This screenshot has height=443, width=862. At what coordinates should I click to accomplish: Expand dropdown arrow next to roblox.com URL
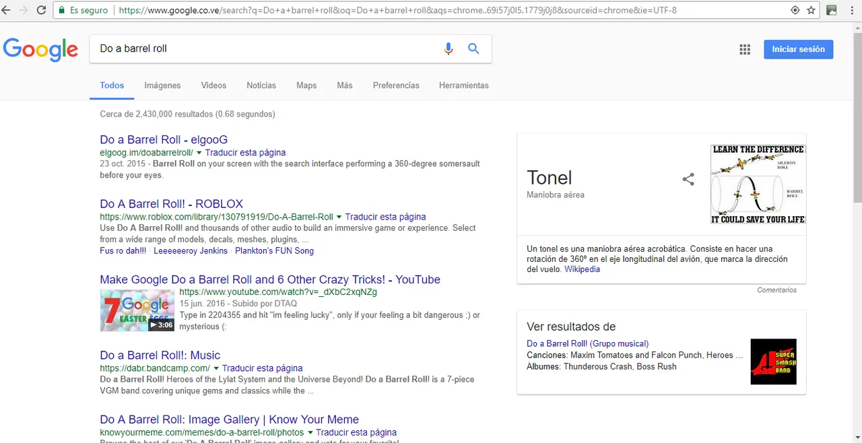tap(339, 217)
